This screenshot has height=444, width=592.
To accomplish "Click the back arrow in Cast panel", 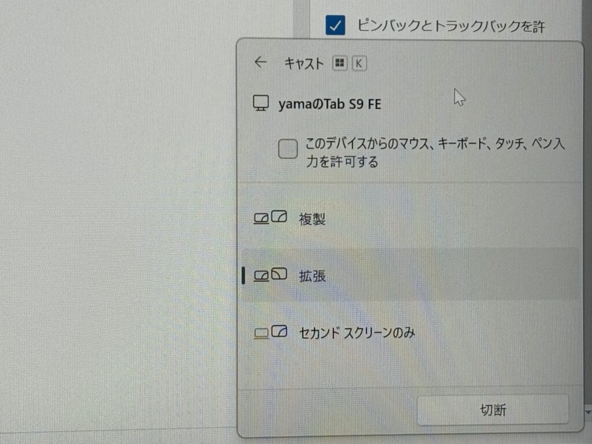I will [261, 62].
